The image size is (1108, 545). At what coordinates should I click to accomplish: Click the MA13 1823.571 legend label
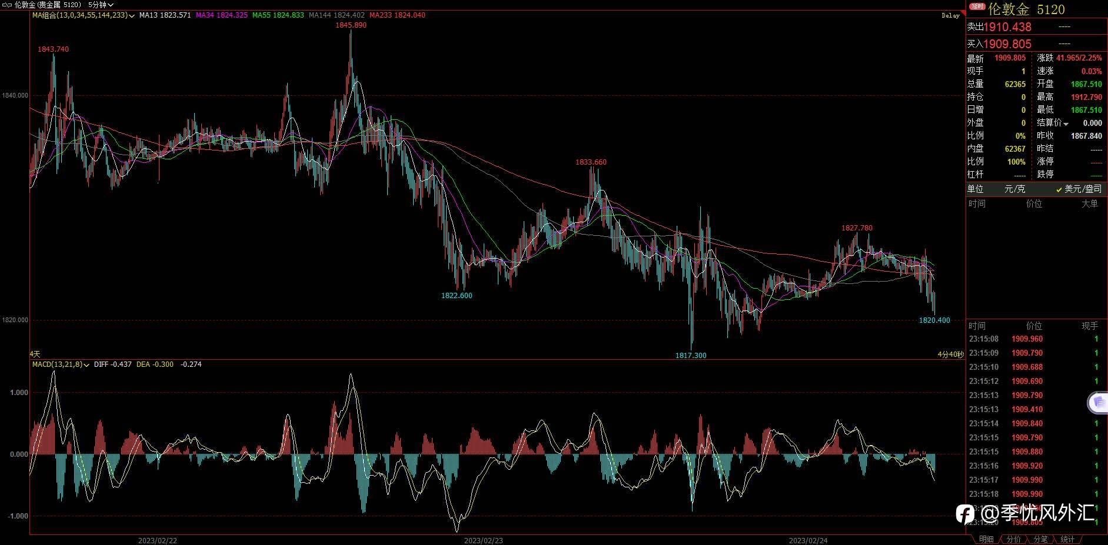point(165,15)
